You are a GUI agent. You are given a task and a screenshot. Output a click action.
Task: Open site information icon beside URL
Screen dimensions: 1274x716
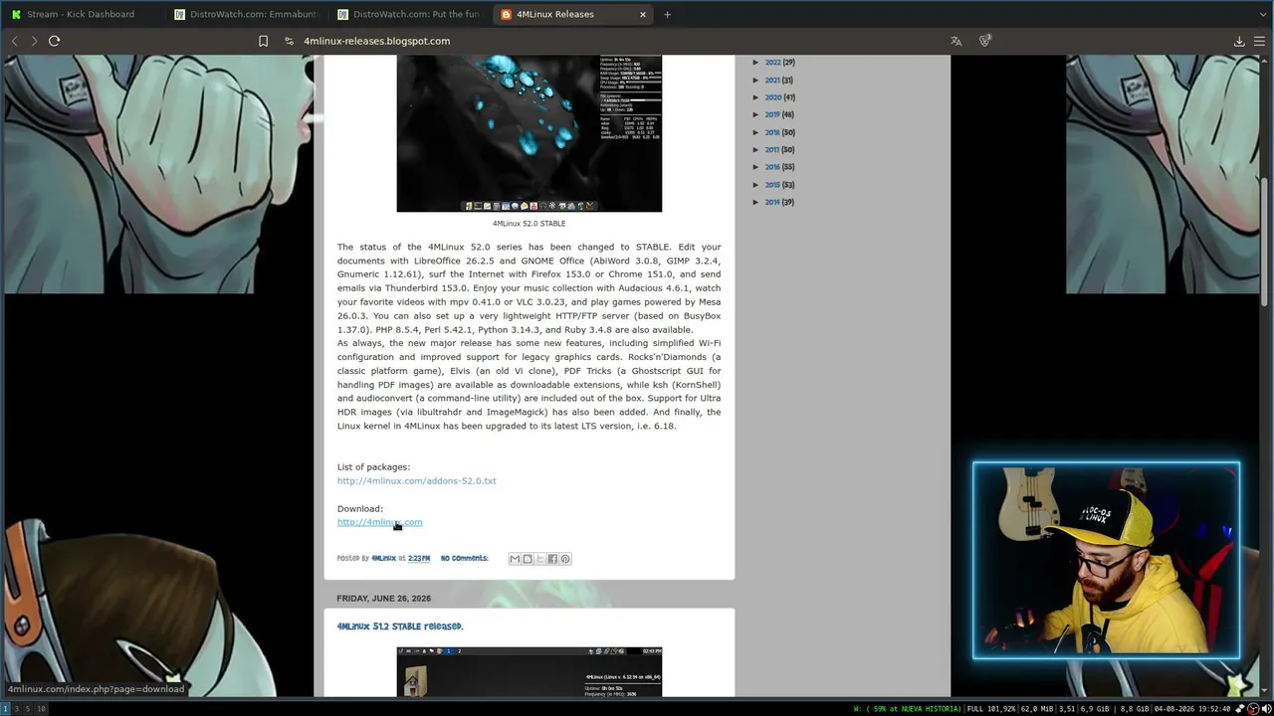coord(289,41)
